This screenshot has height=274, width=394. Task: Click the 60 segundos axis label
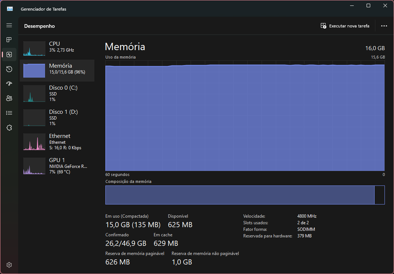point(117,174)
